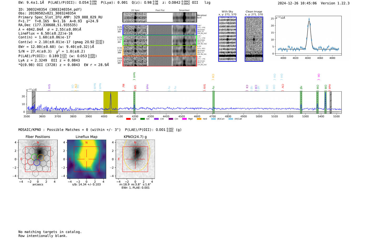
Task: Click the red HeII line label
Action: click(330, 88)
